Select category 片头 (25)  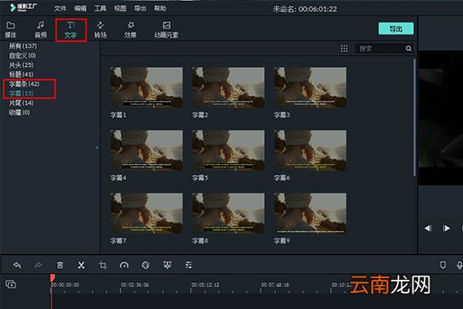pos(21,64)
